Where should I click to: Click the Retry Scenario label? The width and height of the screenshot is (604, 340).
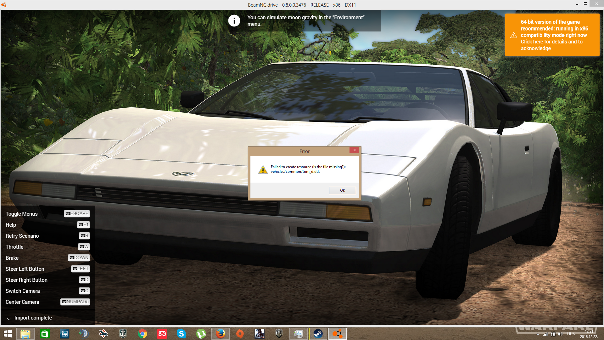(x=22, y=236)
